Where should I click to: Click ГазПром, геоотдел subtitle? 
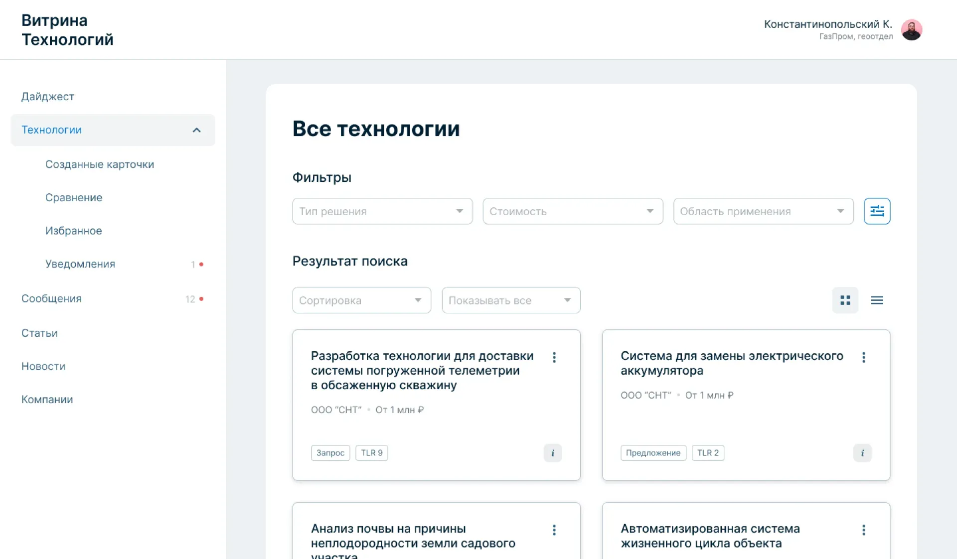(x=856, y=36)
